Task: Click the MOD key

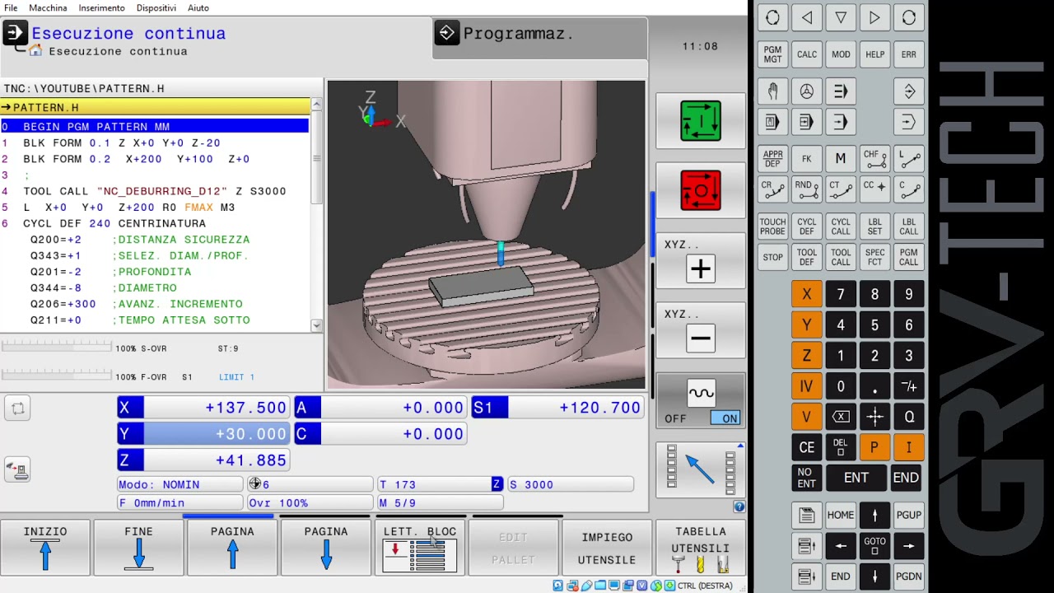Action: [841, 54]
